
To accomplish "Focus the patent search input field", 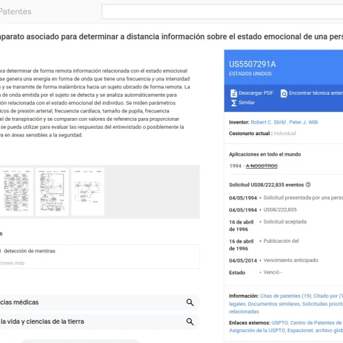I will click(x=222, y=12).
